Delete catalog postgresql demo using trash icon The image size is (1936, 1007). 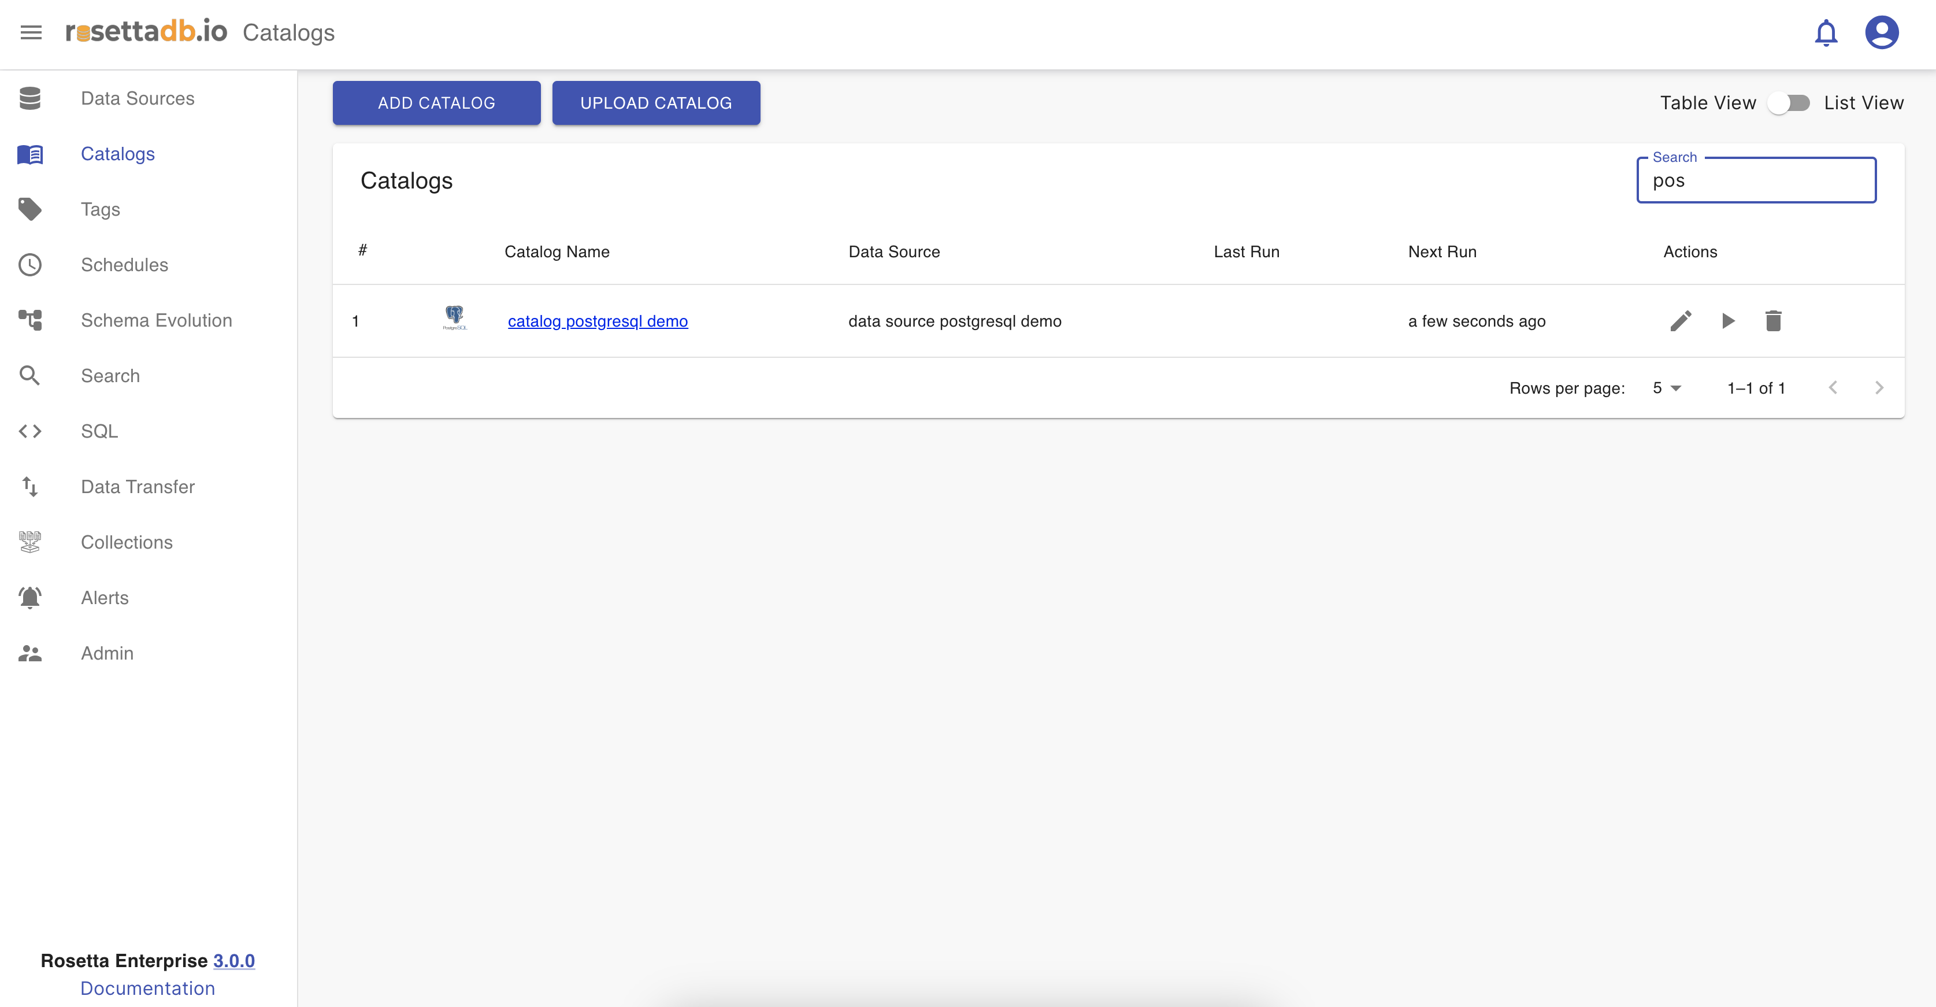click(1773, 321)
